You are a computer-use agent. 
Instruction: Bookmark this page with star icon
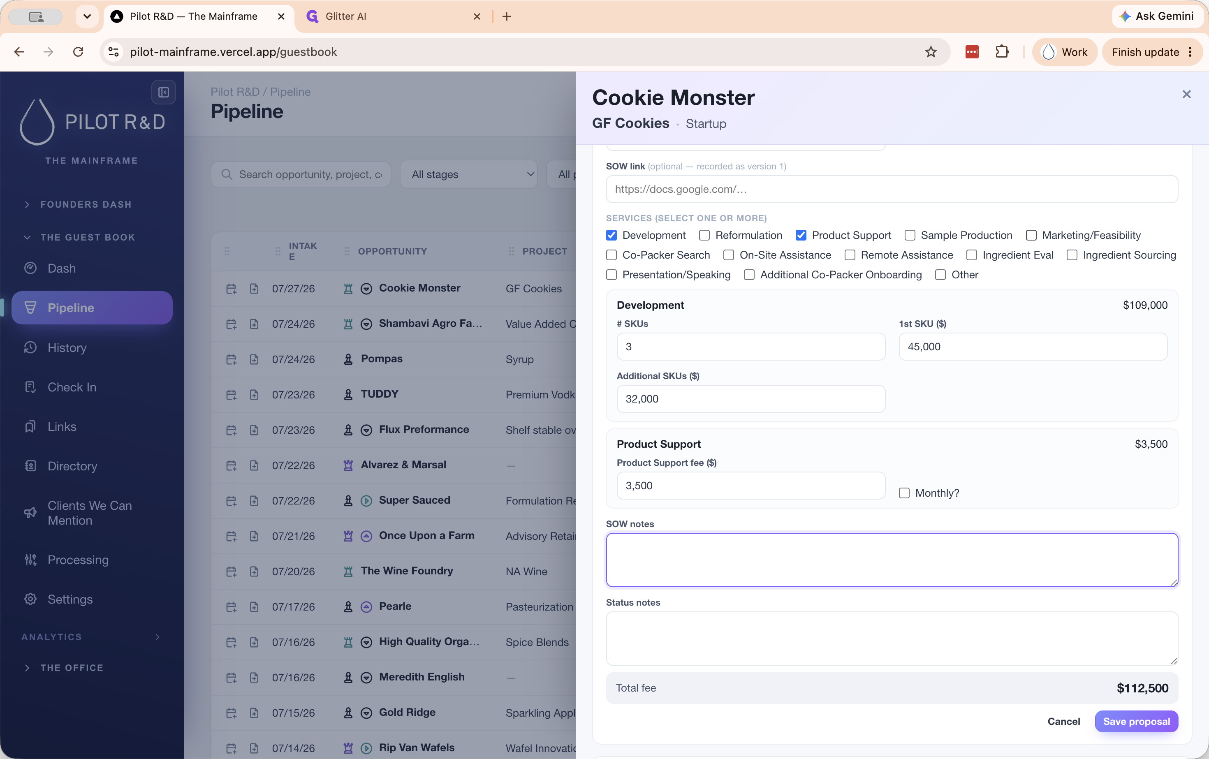pos(930,52)
